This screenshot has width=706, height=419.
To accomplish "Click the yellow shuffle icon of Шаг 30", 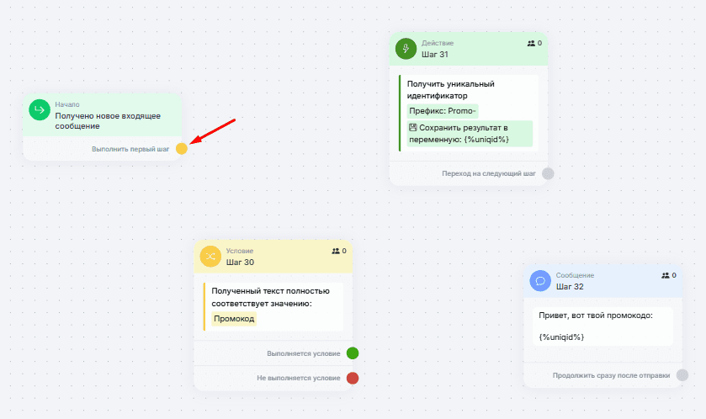I will [x=210, y=257].
